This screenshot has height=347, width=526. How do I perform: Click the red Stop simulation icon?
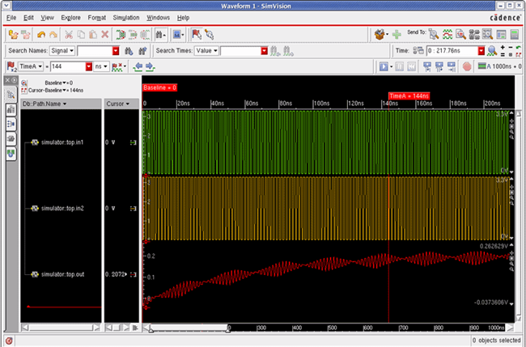[x=469, y=66]
